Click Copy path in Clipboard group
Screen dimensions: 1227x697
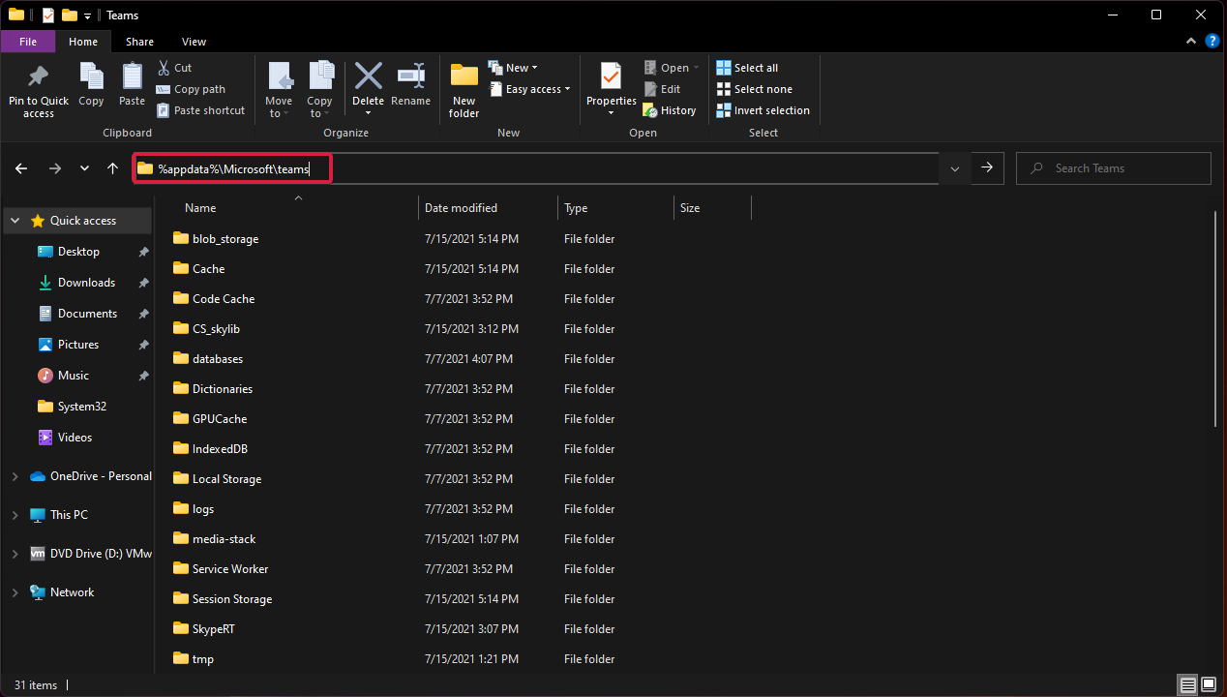coord(191,89)
